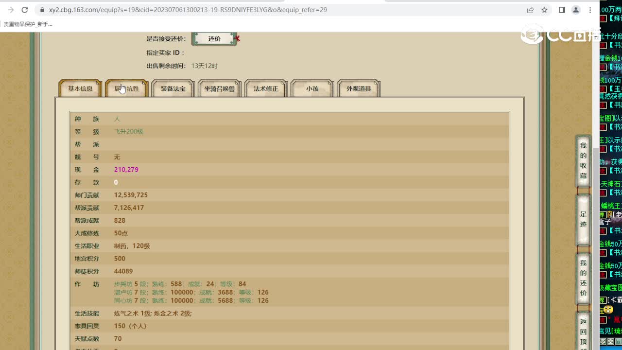The width and height of the screenshot is (622, 350).
Task: Select the 法术修正 tab
Action: click(266, 89)
